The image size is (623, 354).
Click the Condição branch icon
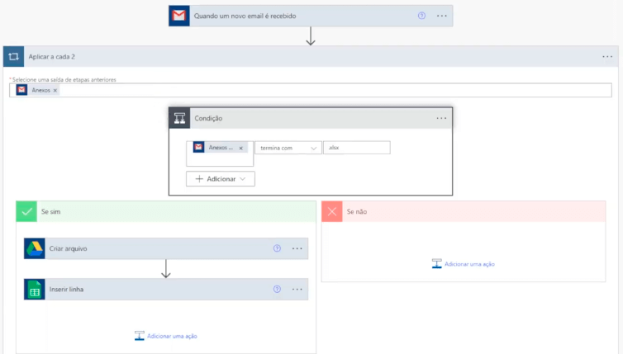click(x=179, y=118)
